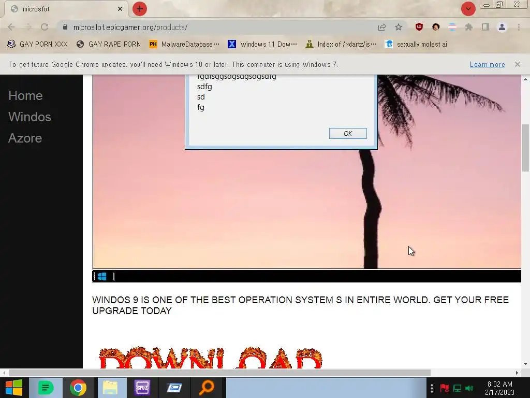Click the scroll-down arrow on vertical scrollbar
This screenshot has height=398, width=530.
[x=525, y=364]
